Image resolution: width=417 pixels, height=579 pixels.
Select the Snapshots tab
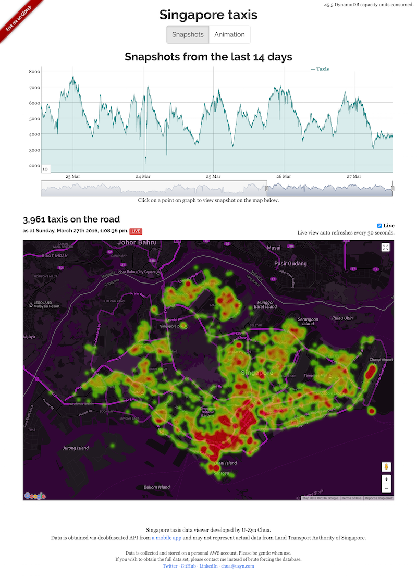coord(188,34)
